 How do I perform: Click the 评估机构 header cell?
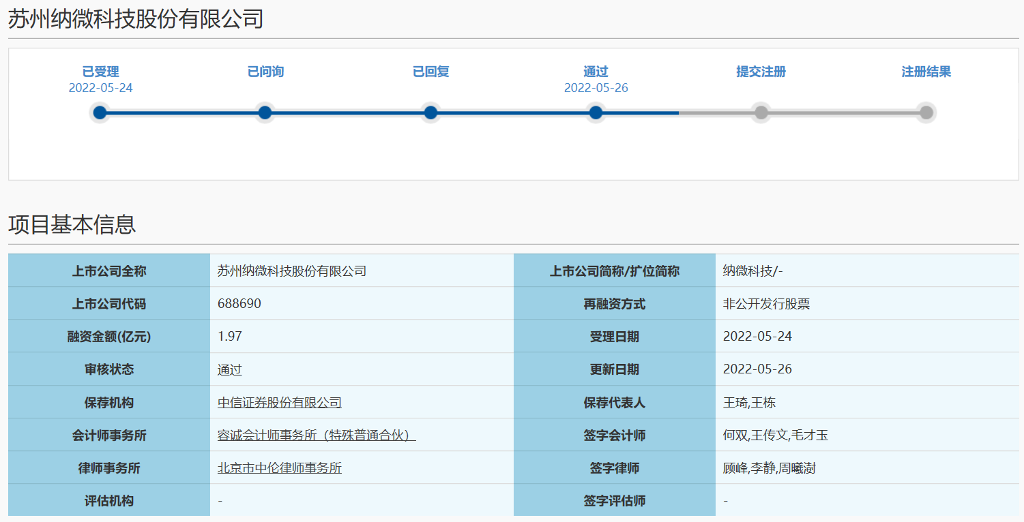point(109,500)
